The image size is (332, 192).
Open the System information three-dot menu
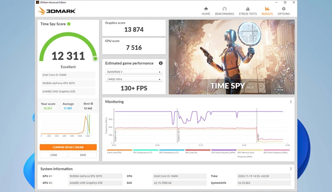[x=291, y=169]
